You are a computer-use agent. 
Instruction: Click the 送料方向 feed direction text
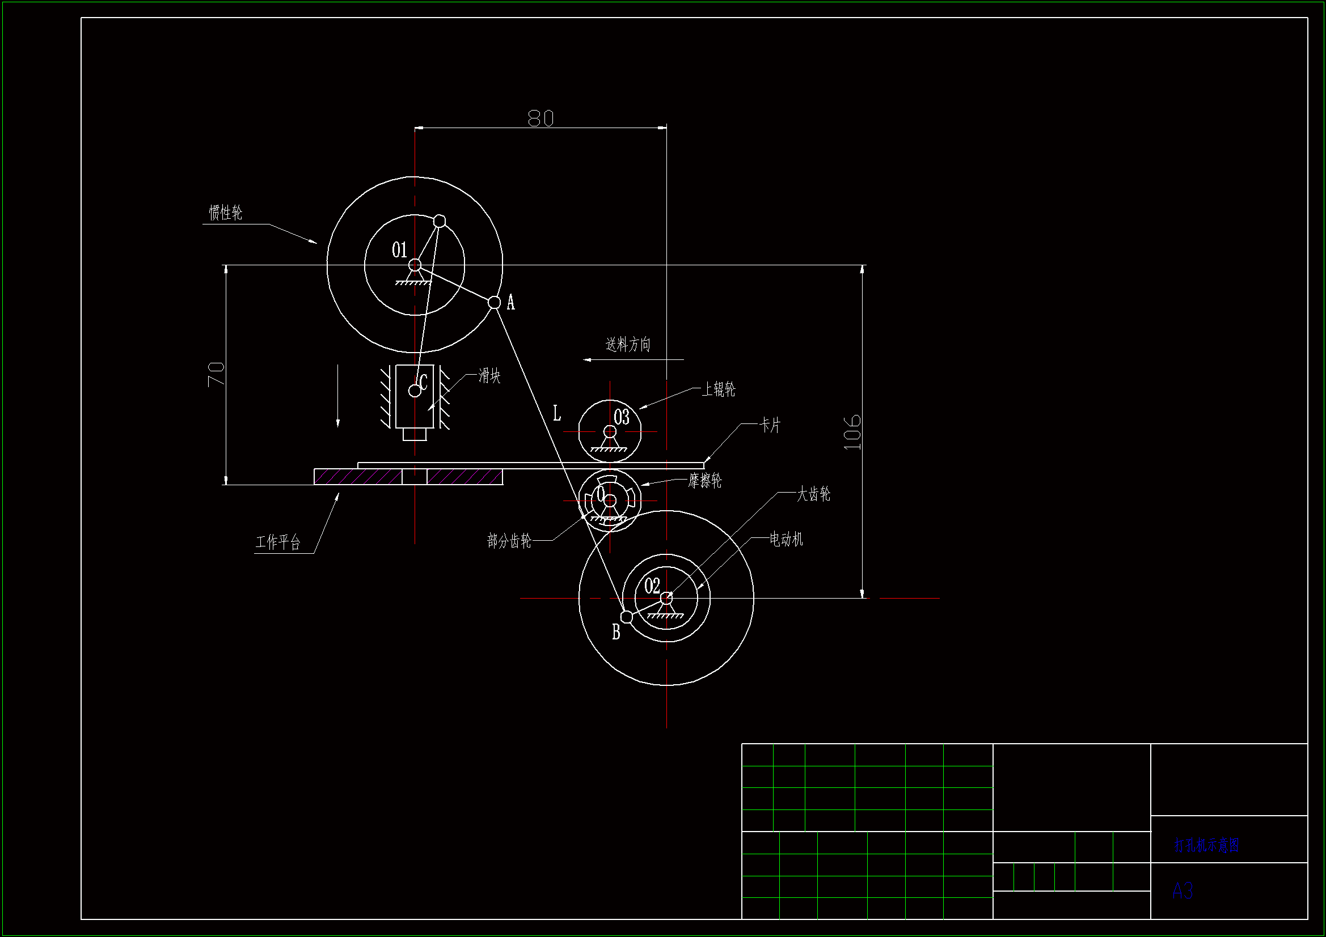click(628, 345)
